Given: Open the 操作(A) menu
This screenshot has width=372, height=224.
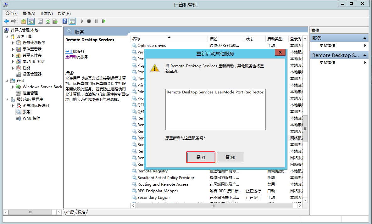Looking at the screenshot, I should [29, 13].
